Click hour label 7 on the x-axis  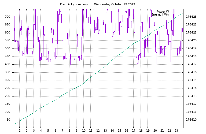[62, 131]
